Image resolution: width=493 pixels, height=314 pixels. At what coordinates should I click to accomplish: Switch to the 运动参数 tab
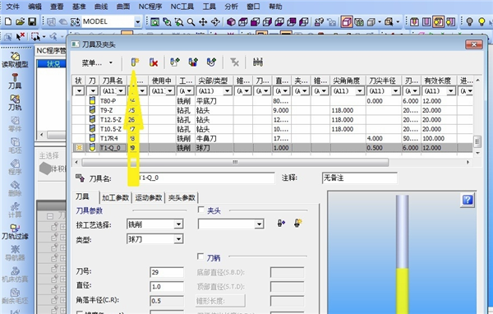149,197
